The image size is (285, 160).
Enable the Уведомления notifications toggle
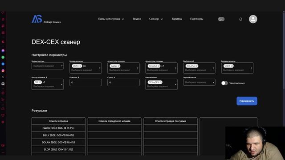pyautogui.click(x=224, y=83)
